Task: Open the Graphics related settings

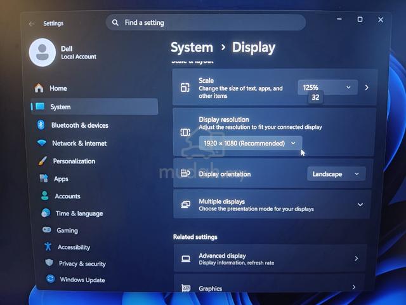Action: point(269,288)
